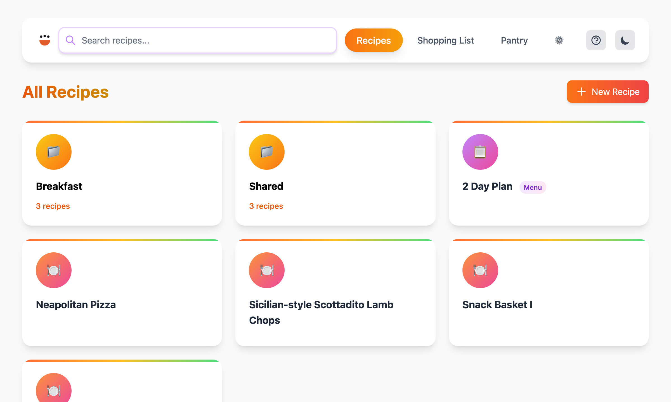The width and height of the screenshot is (671, 402).
Task: Click the plate icon on Snack Basket I
Action: pyautogui.click(x=480, y=270)
